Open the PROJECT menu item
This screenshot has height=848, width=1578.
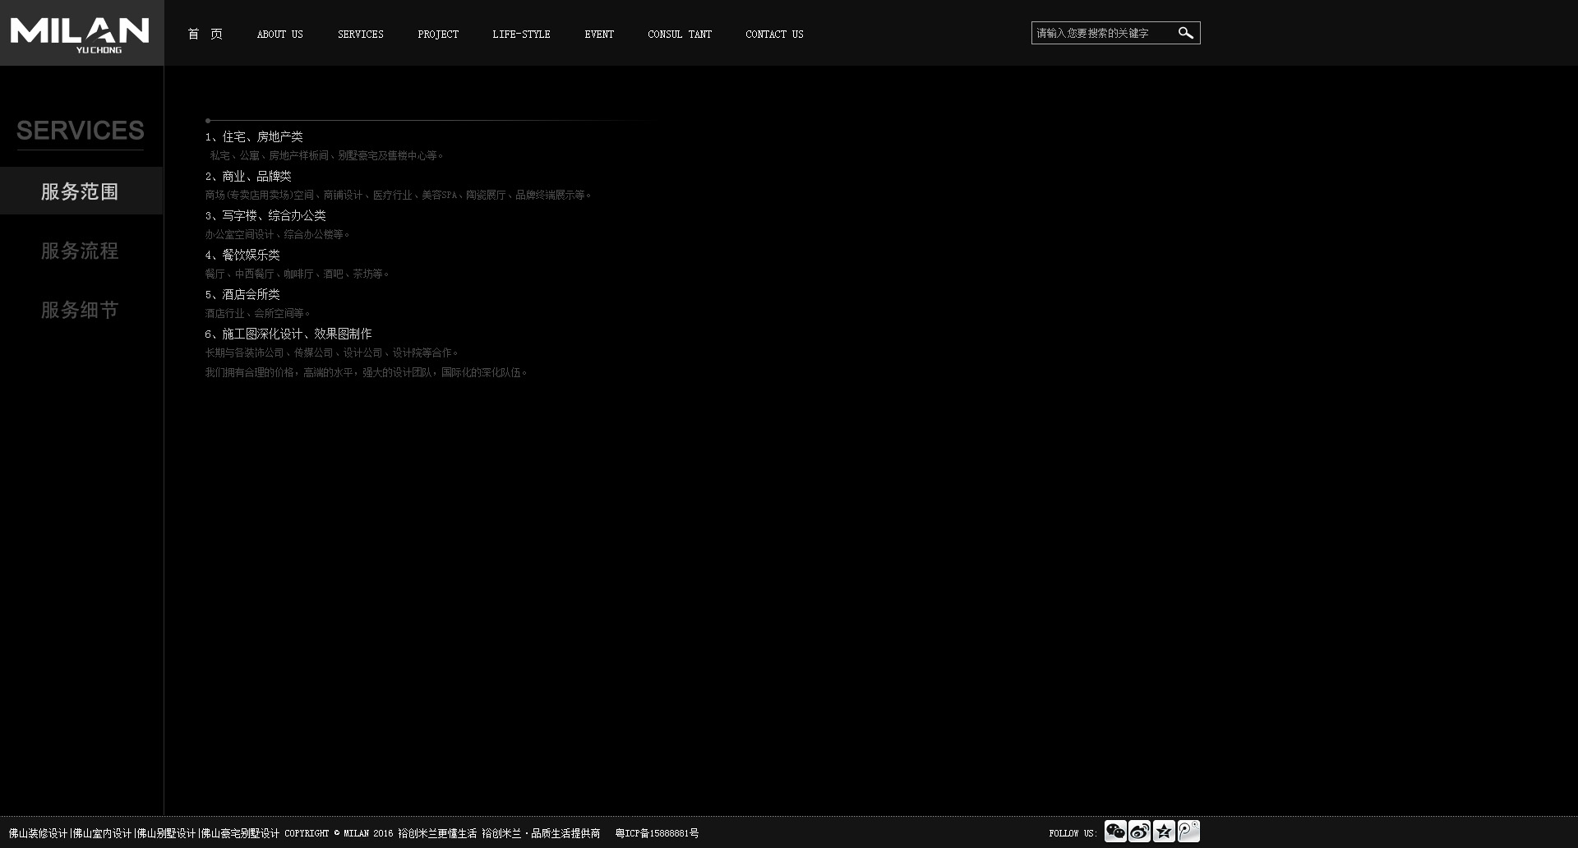pyautogui.click(x=437, y=34)
